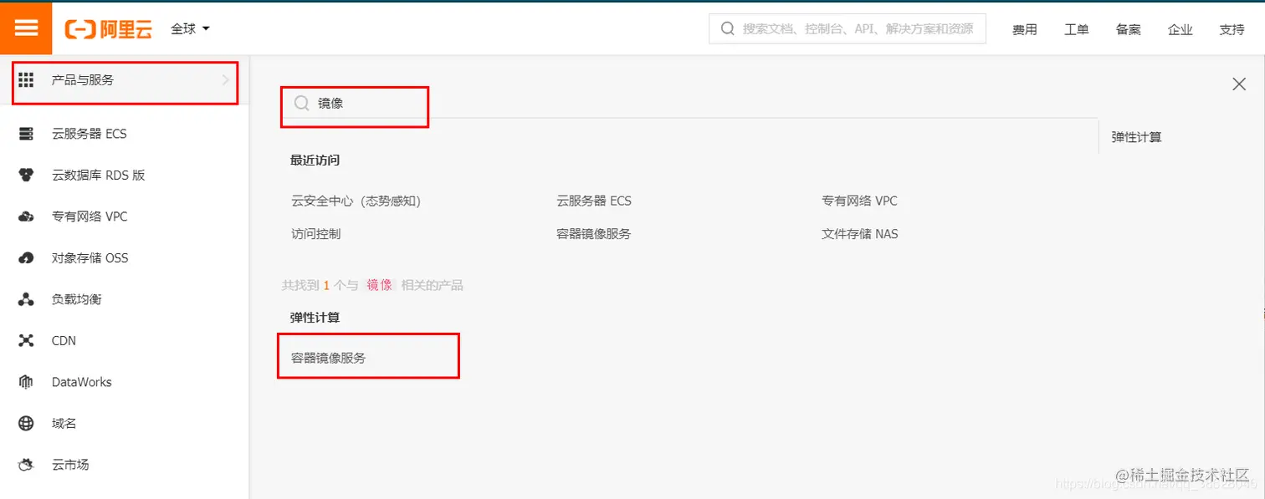Click the 云市场 icon
Image resolution: width=1265 pixels, height=499 pixels.
pos(26,465)
